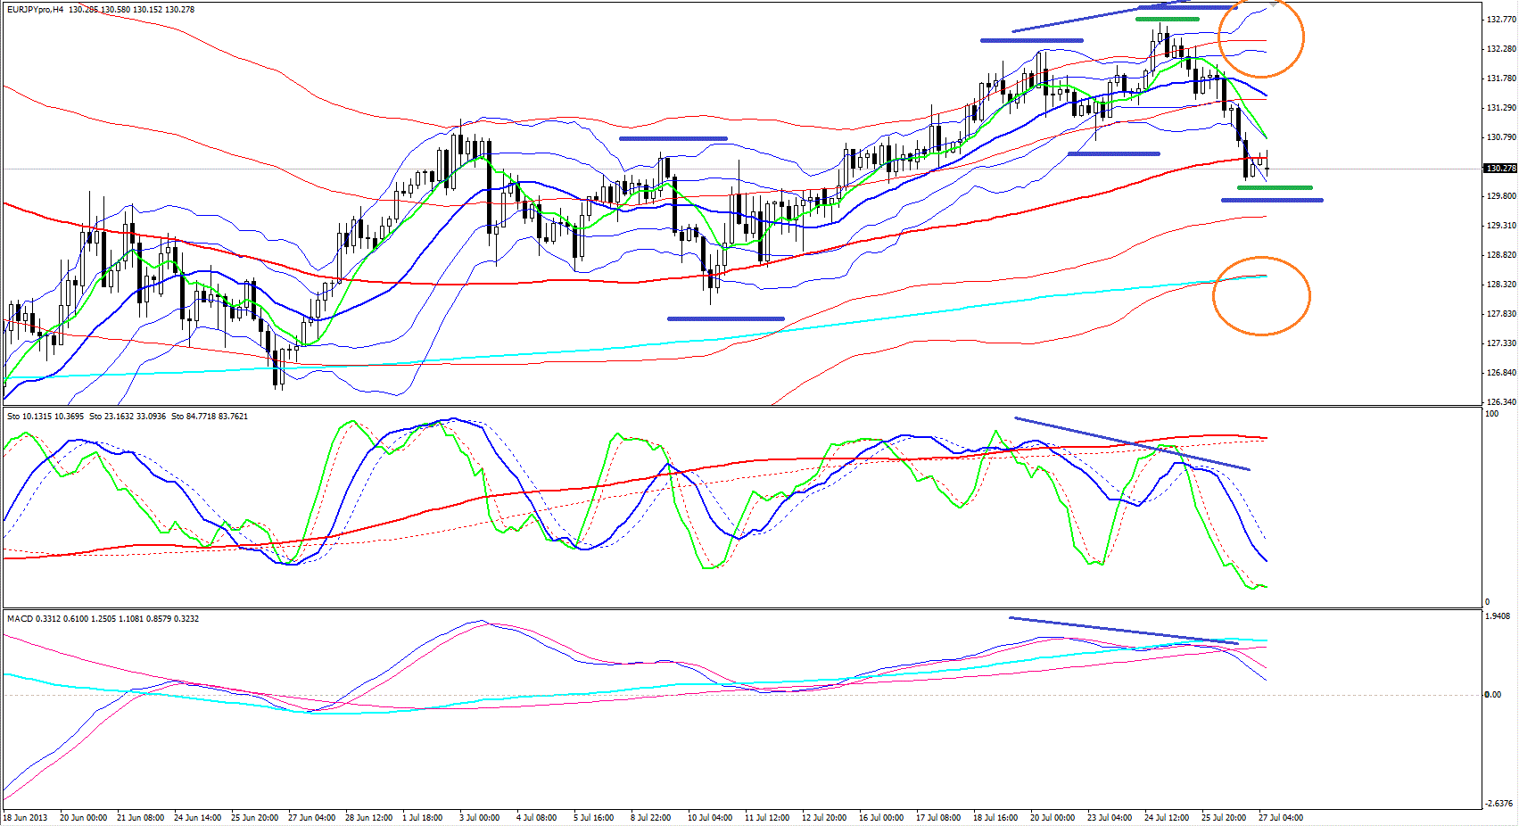The image size is (1519, 826).
Task: Click the MACD zero level 0.00 label
Action: point(1492,695)
